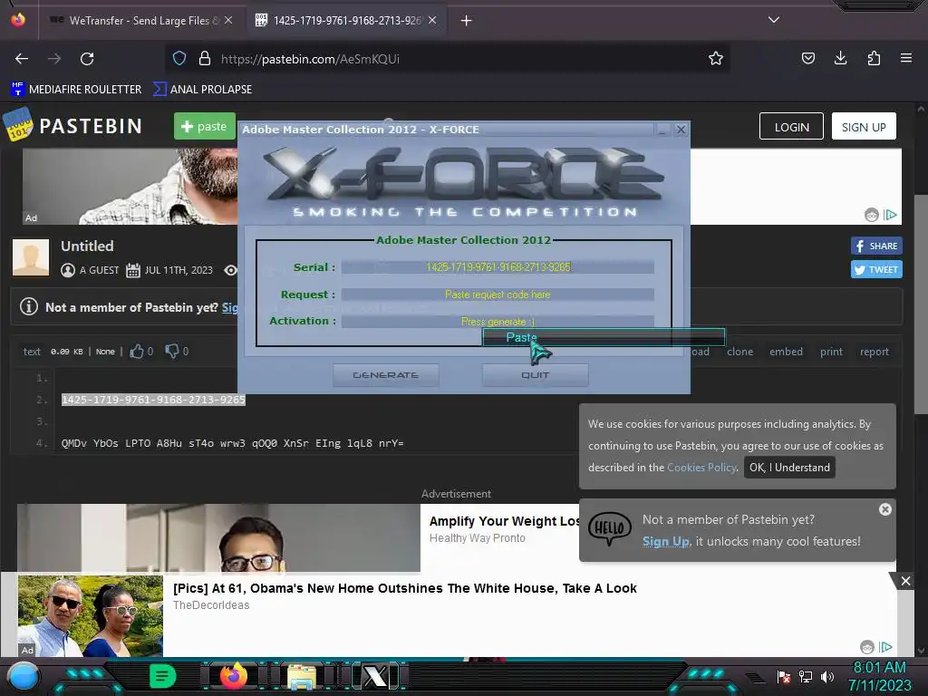Open the Firefox hamburger menu
This screenshot has width=928, height=696.
point(905,58)
